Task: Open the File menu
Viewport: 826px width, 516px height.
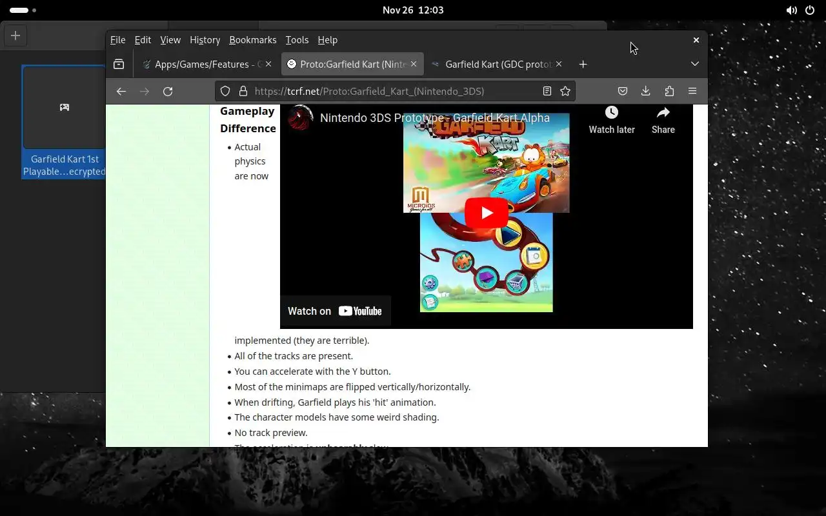Action: (117, 40)
